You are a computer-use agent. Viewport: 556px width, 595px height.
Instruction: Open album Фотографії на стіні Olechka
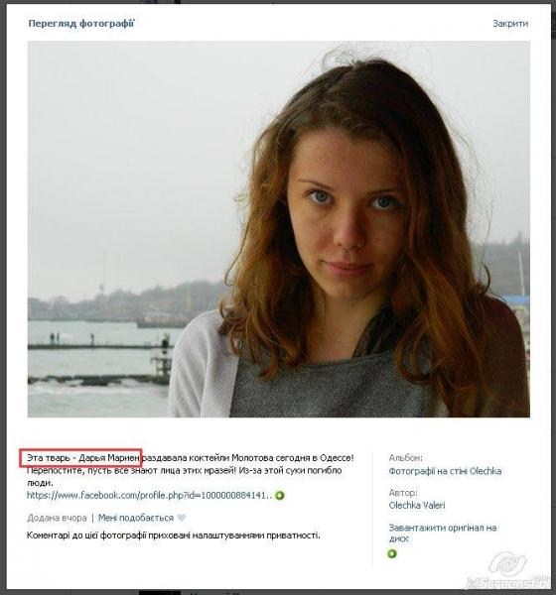pyautogui.click(x=445, y=471)
